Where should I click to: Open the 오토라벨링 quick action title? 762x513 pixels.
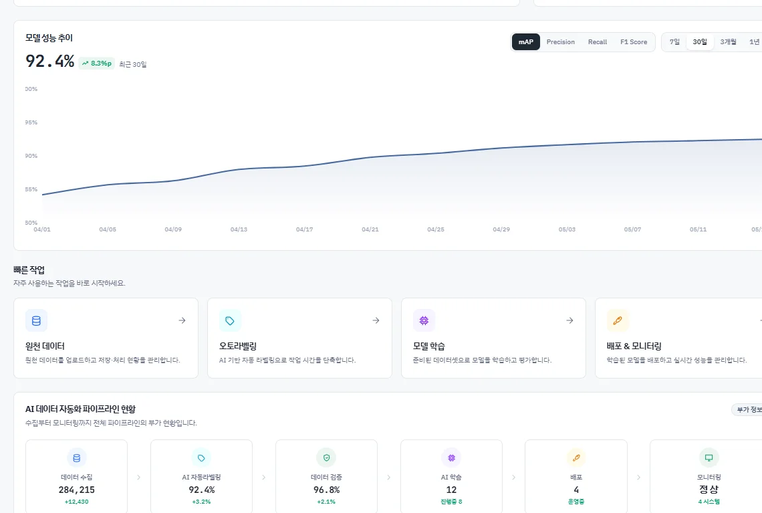(238, 346)
